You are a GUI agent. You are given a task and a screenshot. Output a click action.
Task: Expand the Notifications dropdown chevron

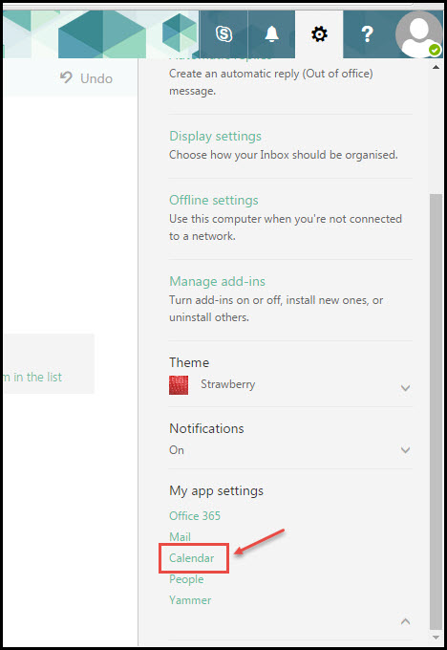point(406,450)
